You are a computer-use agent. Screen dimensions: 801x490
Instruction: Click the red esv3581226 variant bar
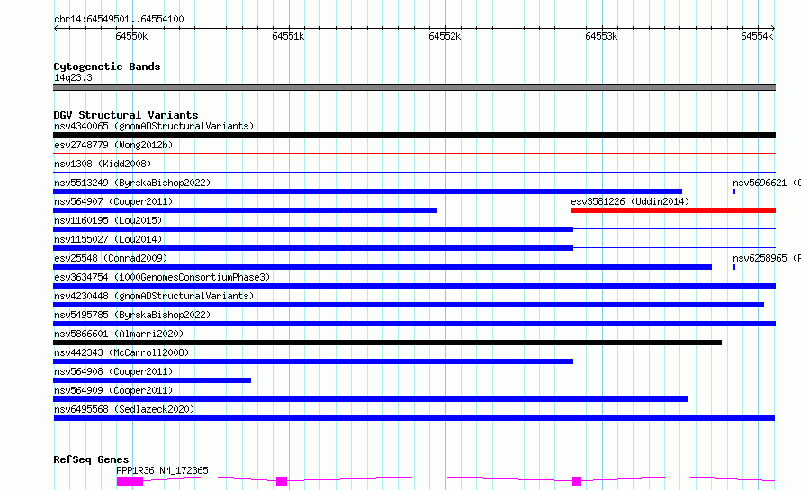tap(673, 210)
